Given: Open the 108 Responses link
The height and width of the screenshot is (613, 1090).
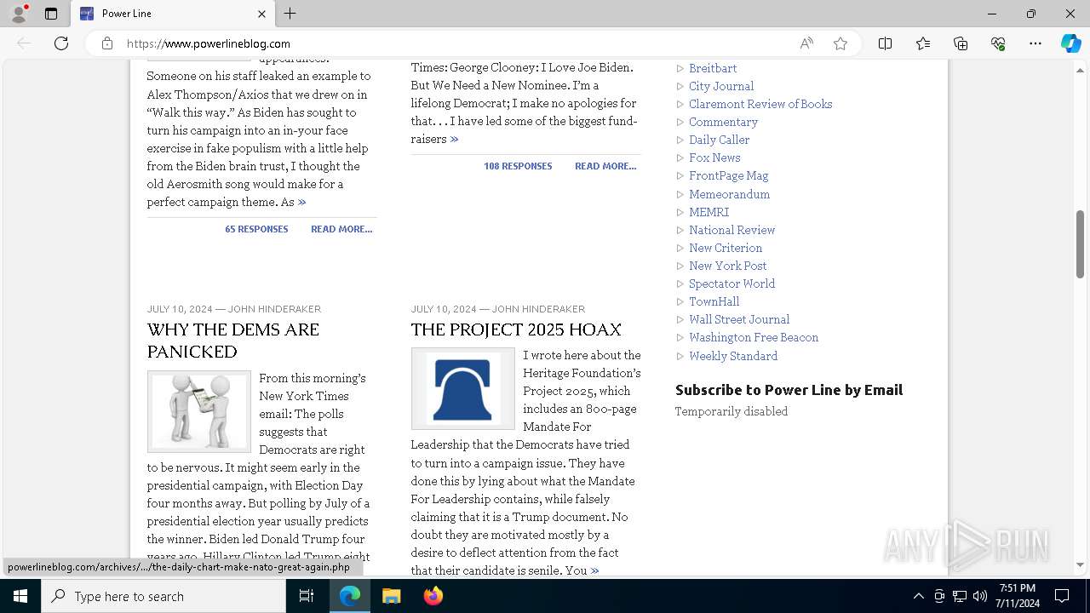Looking at the screenshot, I should pos(518,166).
